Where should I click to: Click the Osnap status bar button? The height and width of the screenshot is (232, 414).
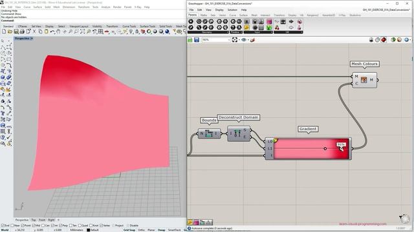[161, 230]
